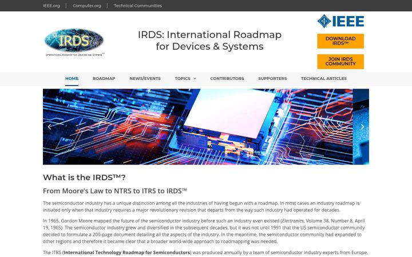This screenshot has height=257, width=412.
Task: Select the Home nav item
Action: click(72, 78)
